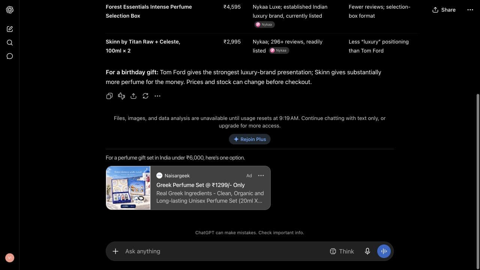Toggle the Think option in the composer

[342, 251]
